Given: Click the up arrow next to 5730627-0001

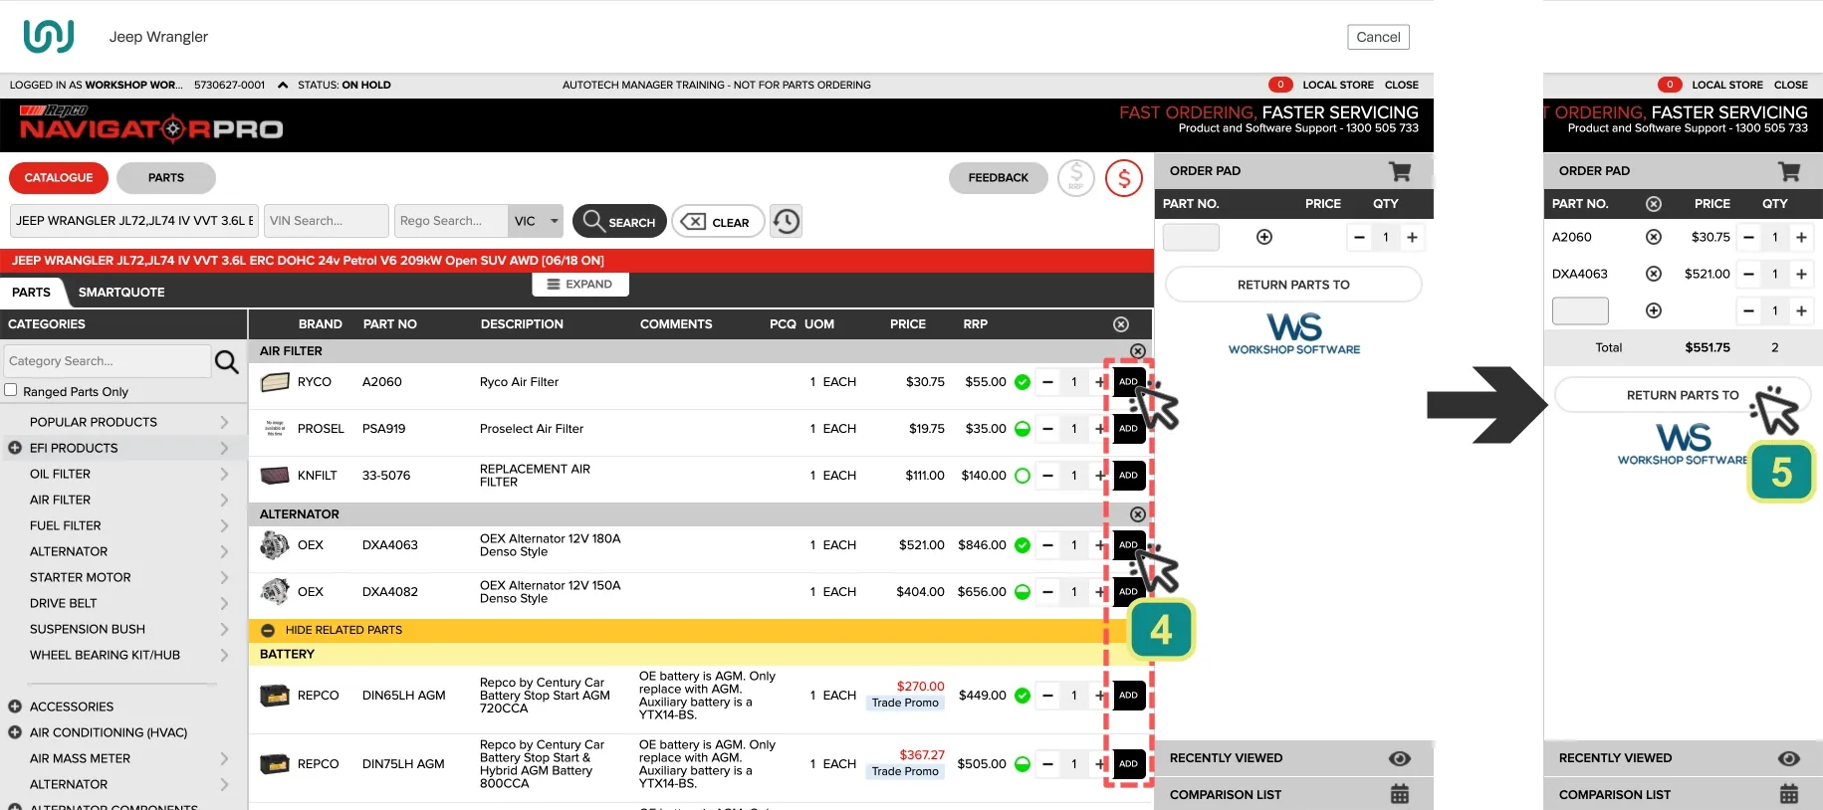Looking at the screenshot, I should (283, 86).
